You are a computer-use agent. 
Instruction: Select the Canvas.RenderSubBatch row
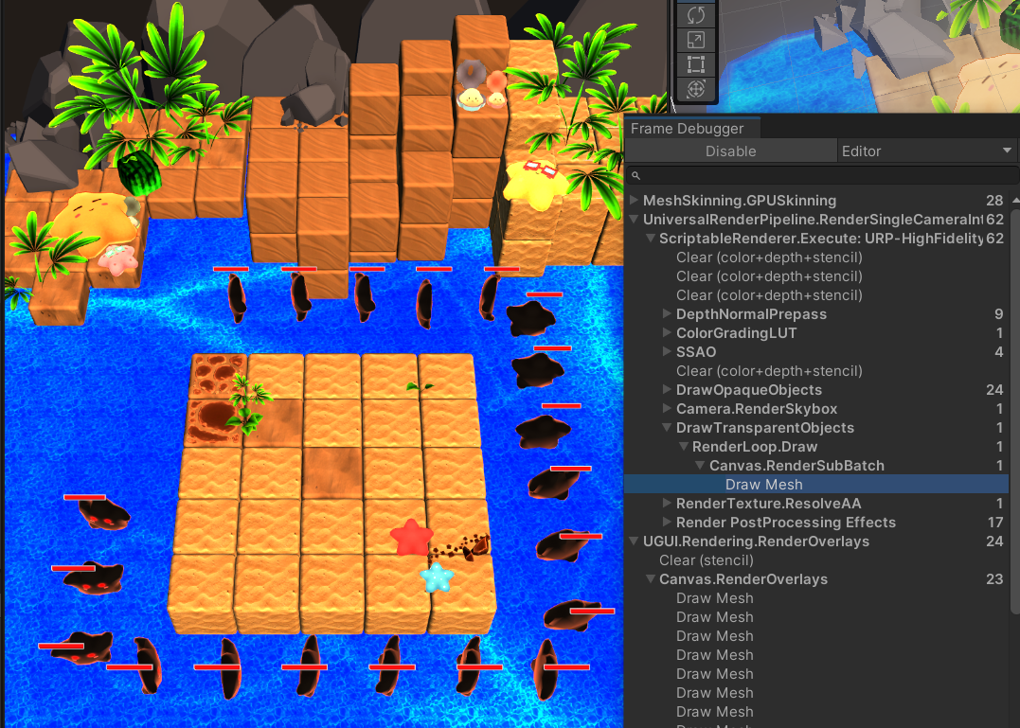(x=816, y=466)
